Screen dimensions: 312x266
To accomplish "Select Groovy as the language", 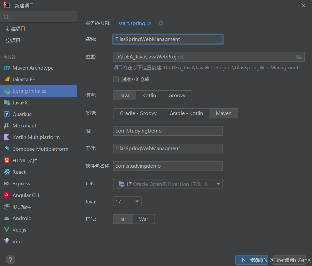I will [177, 95].
